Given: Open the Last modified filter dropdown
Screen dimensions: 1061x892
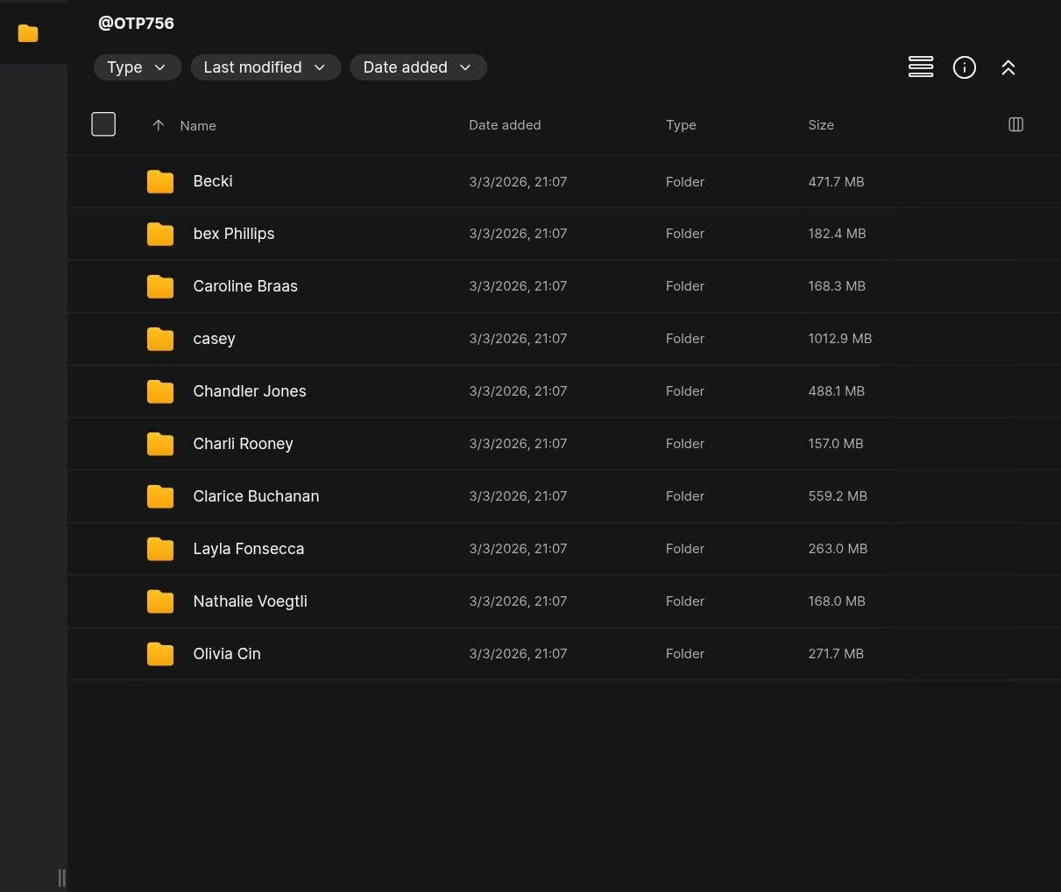Looking at the screenshot, I should [265, 67].
